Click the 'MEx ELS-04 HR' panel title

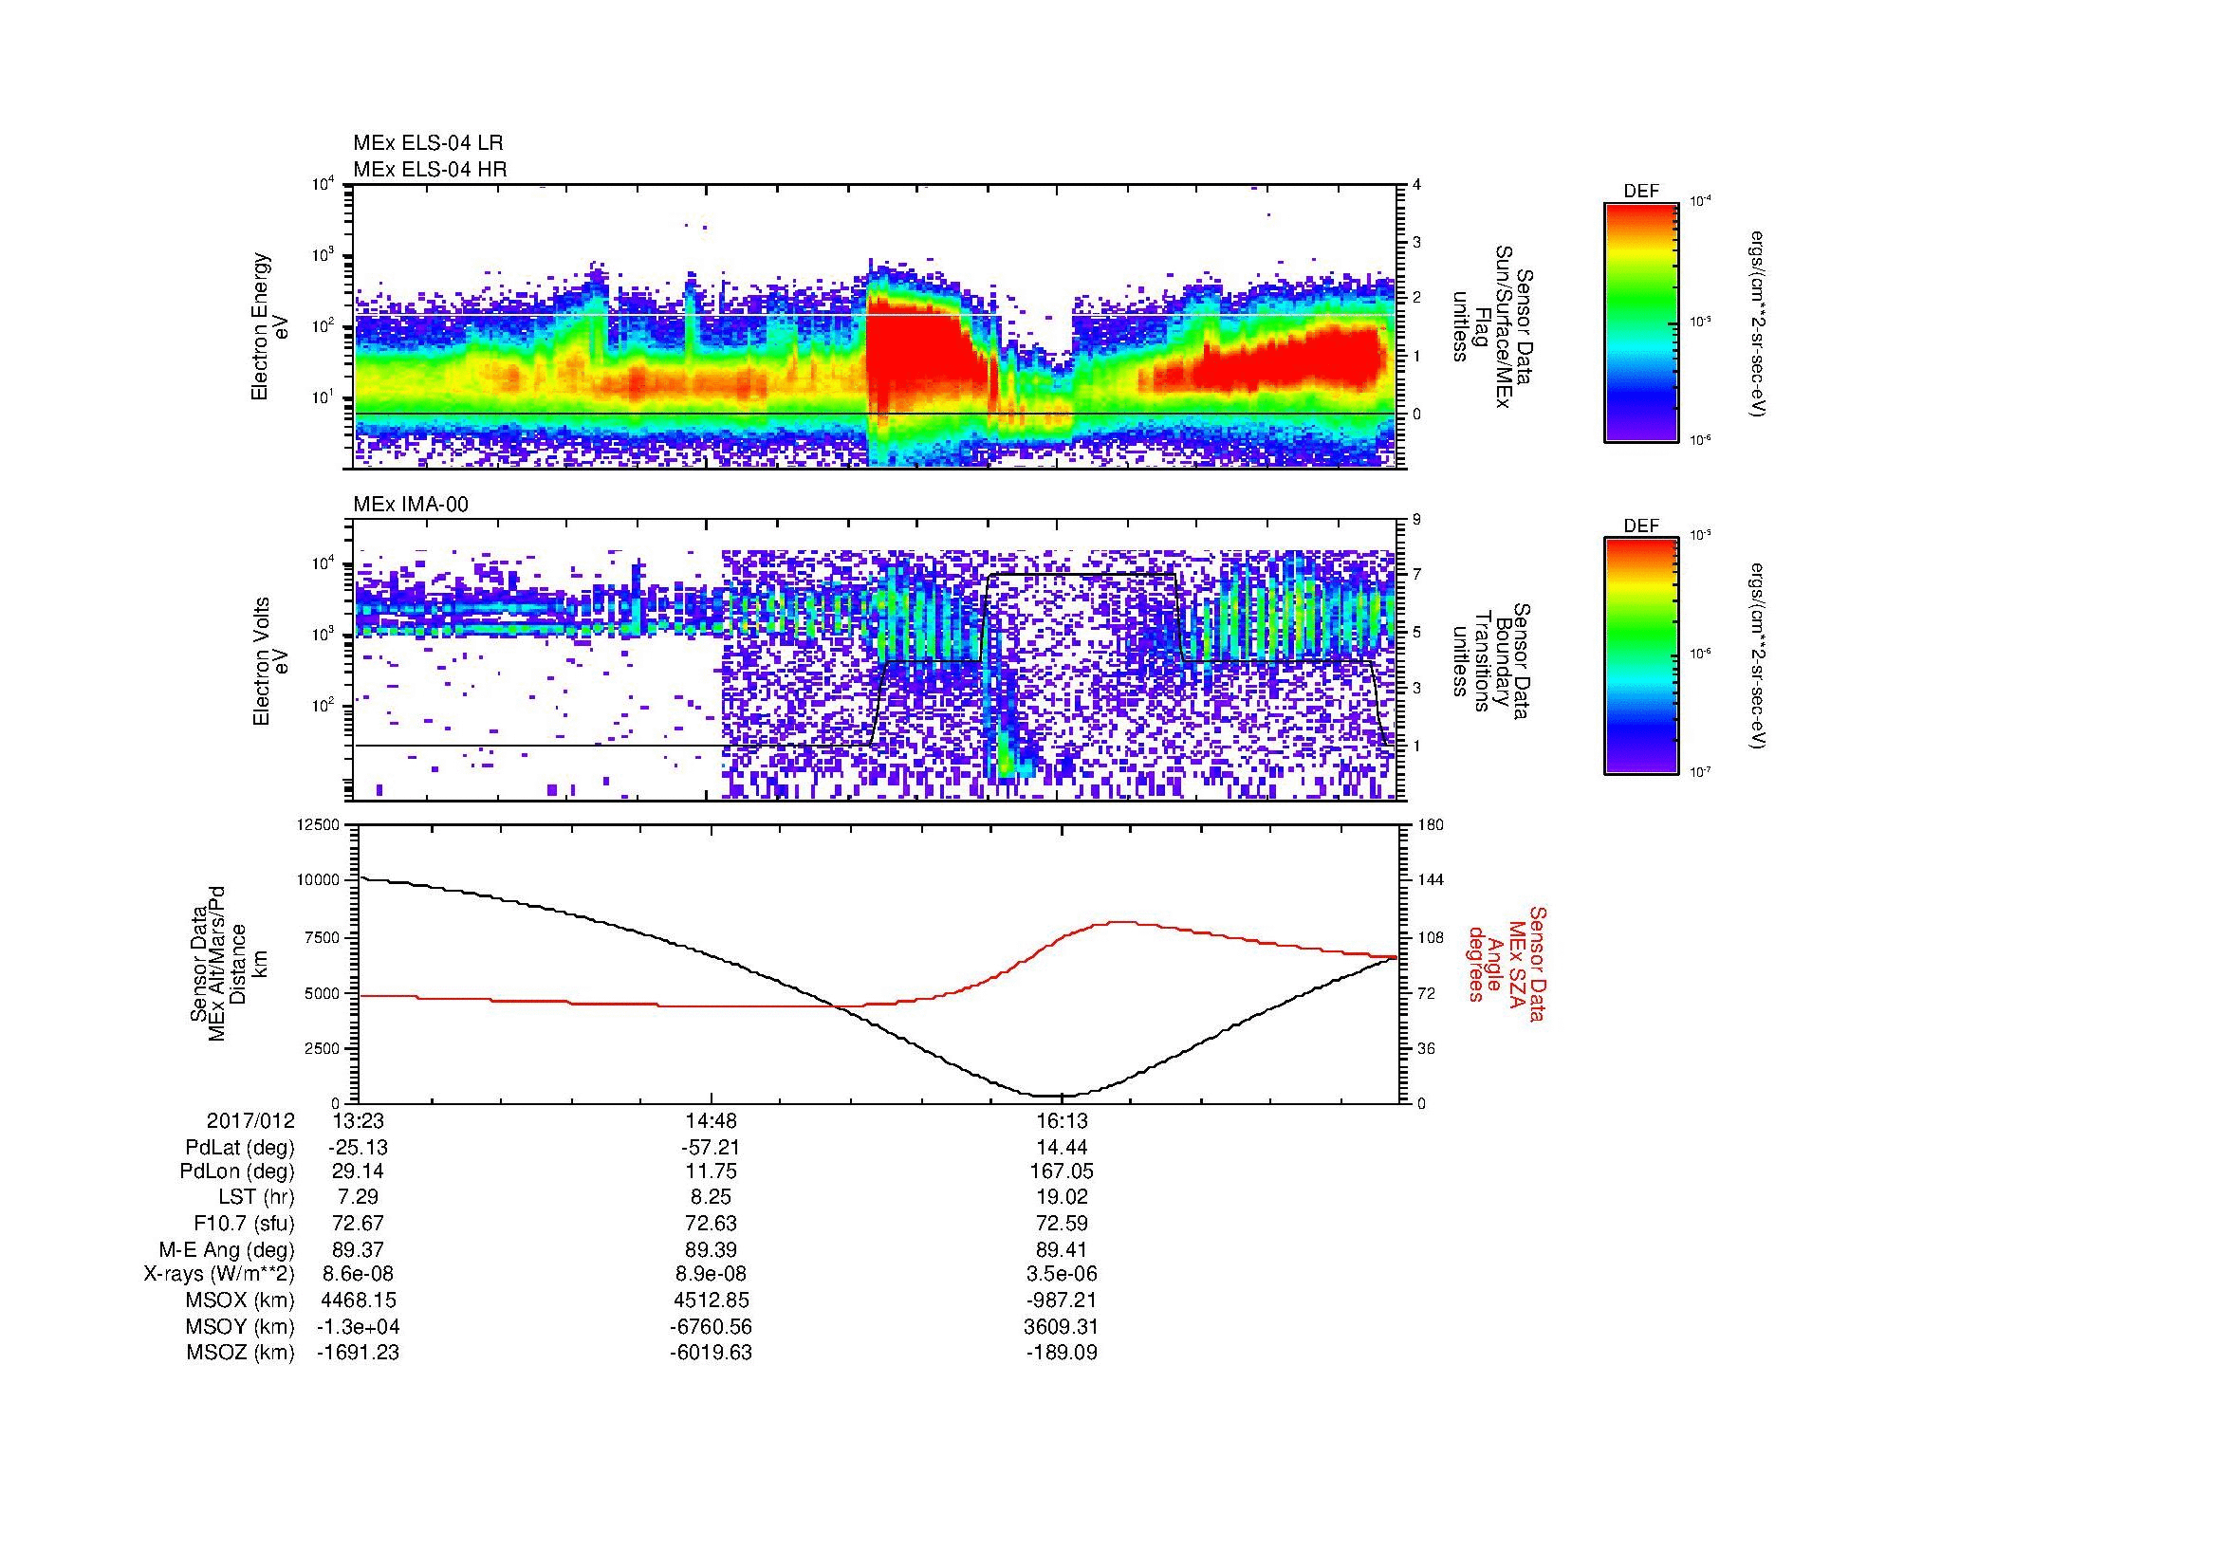[x=430, y=169]
